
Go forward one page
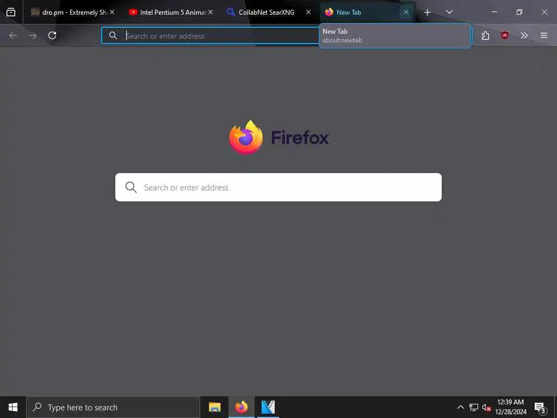[33, 35]
